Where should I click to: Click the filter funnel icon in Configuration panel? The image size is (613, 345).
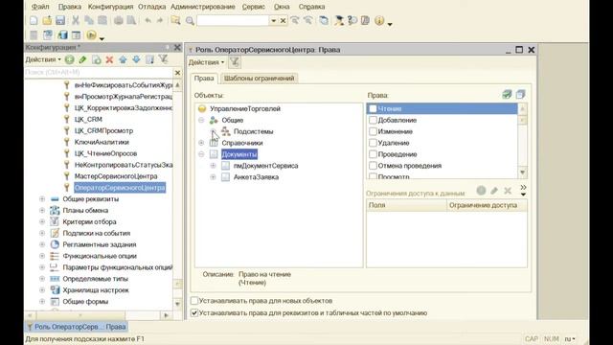coord(164,59)
